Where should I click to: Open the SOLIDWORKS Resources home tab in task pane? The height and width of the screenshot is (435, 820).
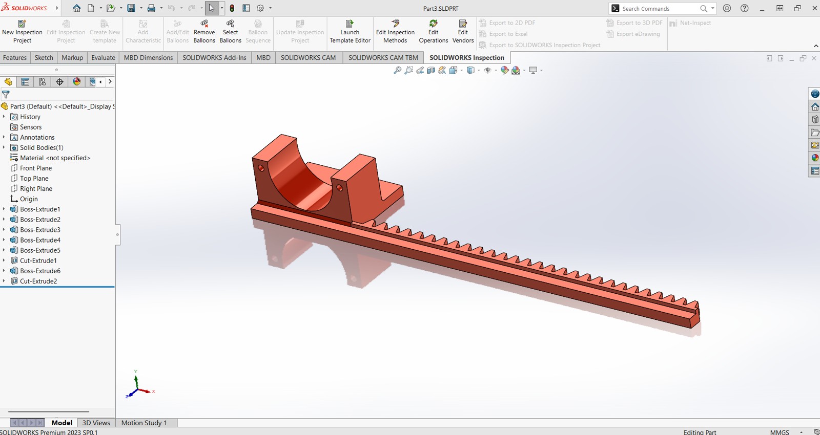point(815,106)
